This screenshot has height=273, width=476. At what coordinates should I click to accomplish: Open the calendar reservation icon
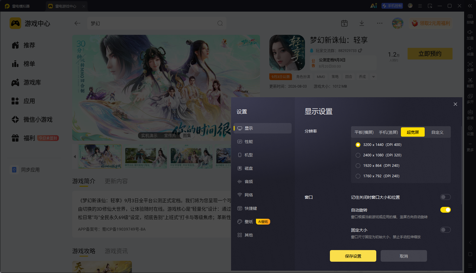coord(344,23)
